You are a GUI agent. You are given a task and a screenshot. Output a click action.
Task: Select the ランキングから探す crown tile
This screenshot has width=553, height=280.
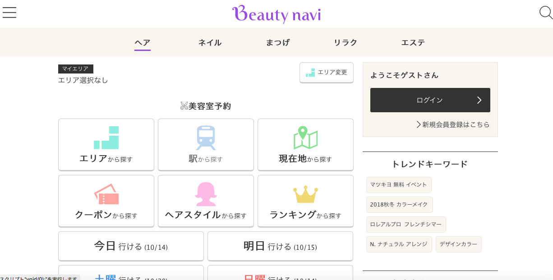point(305,201)
